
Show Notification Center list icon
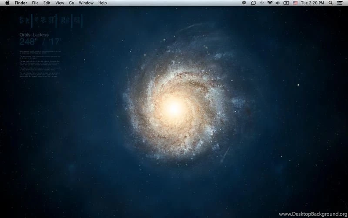341,3
